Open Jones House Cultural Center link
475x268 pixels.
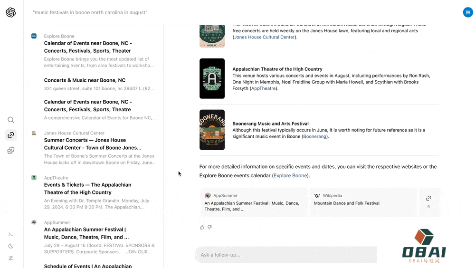click(265, 37)
